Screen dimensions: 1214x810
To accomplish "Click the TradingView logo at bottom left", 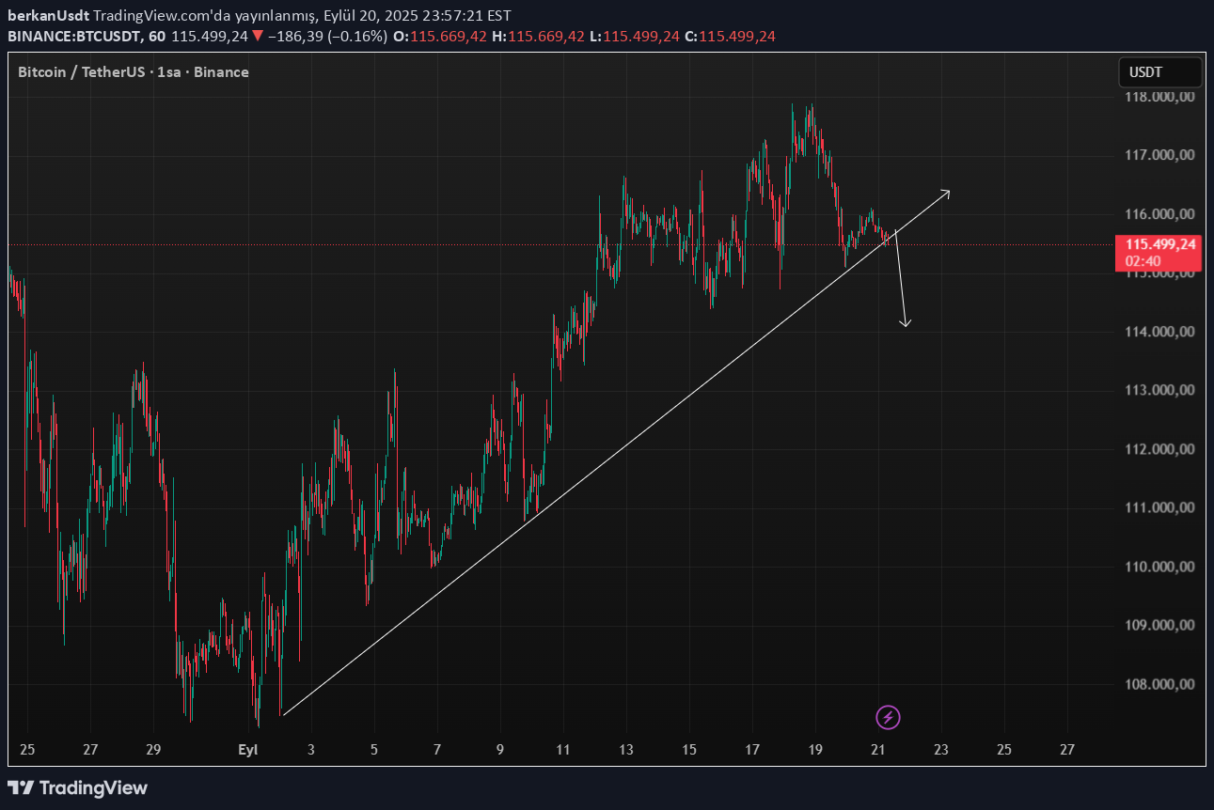I will coord(78,787).
